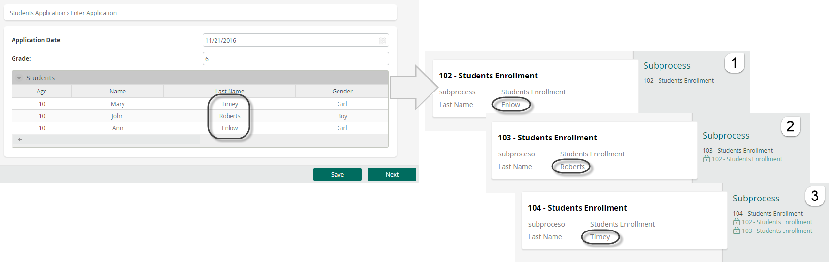
Task: Click Subprocess heading in panel 1
Action: pyautogui.click(x=667, y=66)
